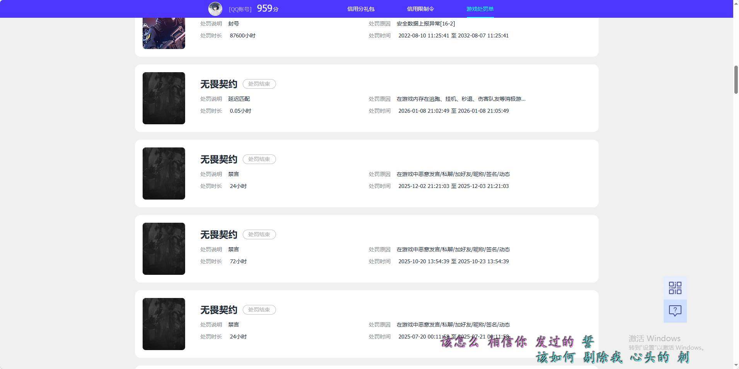Click the vertical scrollbar thumb
The height and width of the screenshot is (369, 739).
(x=736, y=80)
